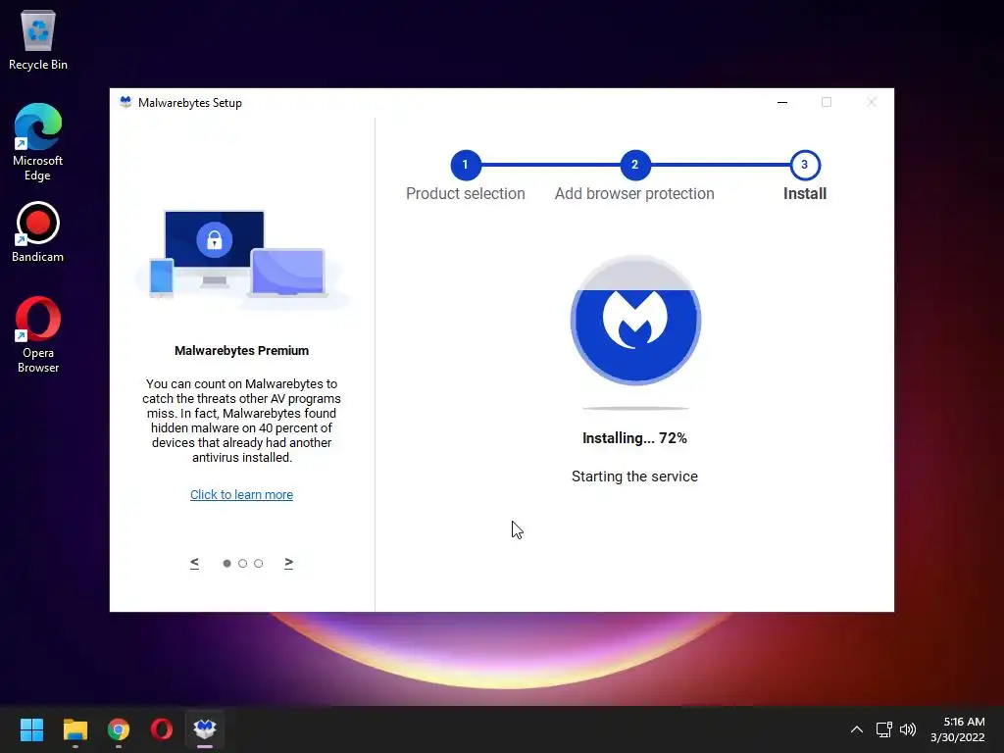Select Malwarebytes Setup taskbar icon
1004x753 pixels.
tap(205, 729)
